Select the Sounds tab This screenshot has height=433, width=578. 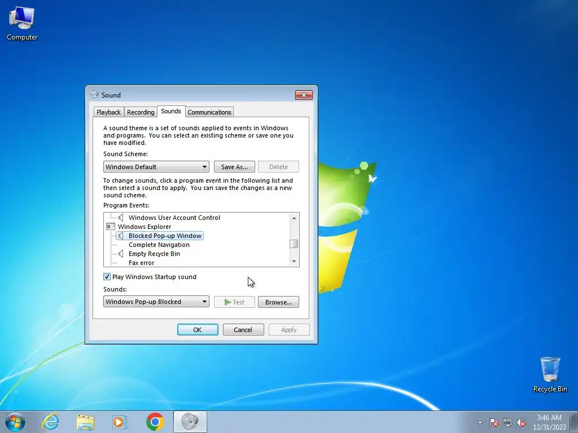(x=171, y=111)
